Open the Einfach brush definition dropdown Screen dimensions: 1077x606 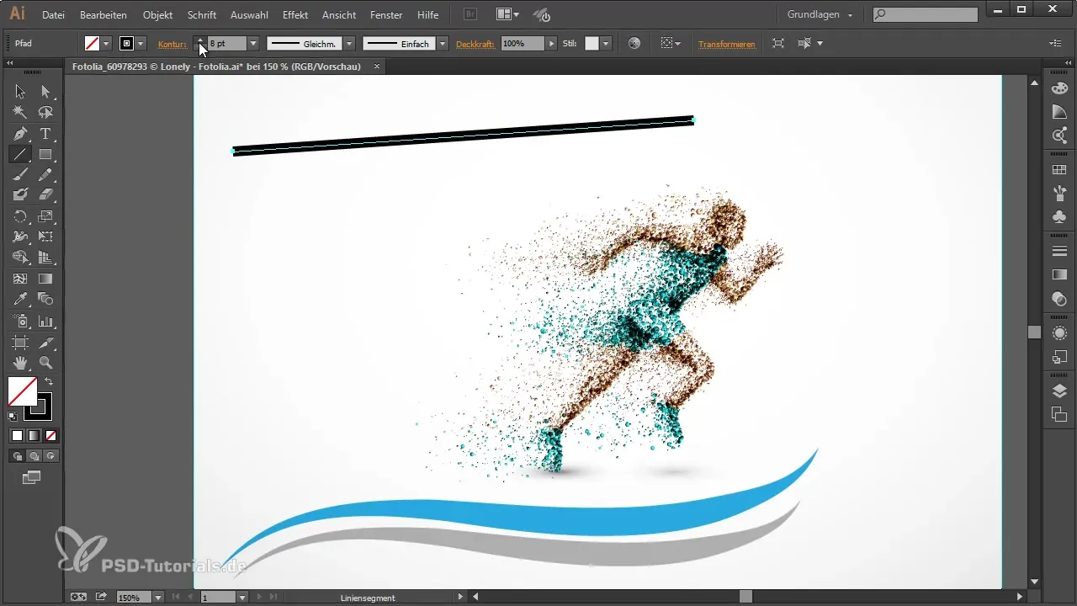pos(443,43)
